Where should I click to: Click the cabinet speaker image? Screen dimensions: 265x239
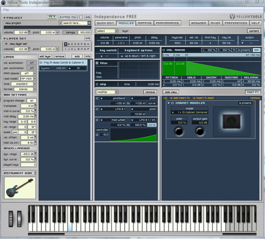coord(231,121)
